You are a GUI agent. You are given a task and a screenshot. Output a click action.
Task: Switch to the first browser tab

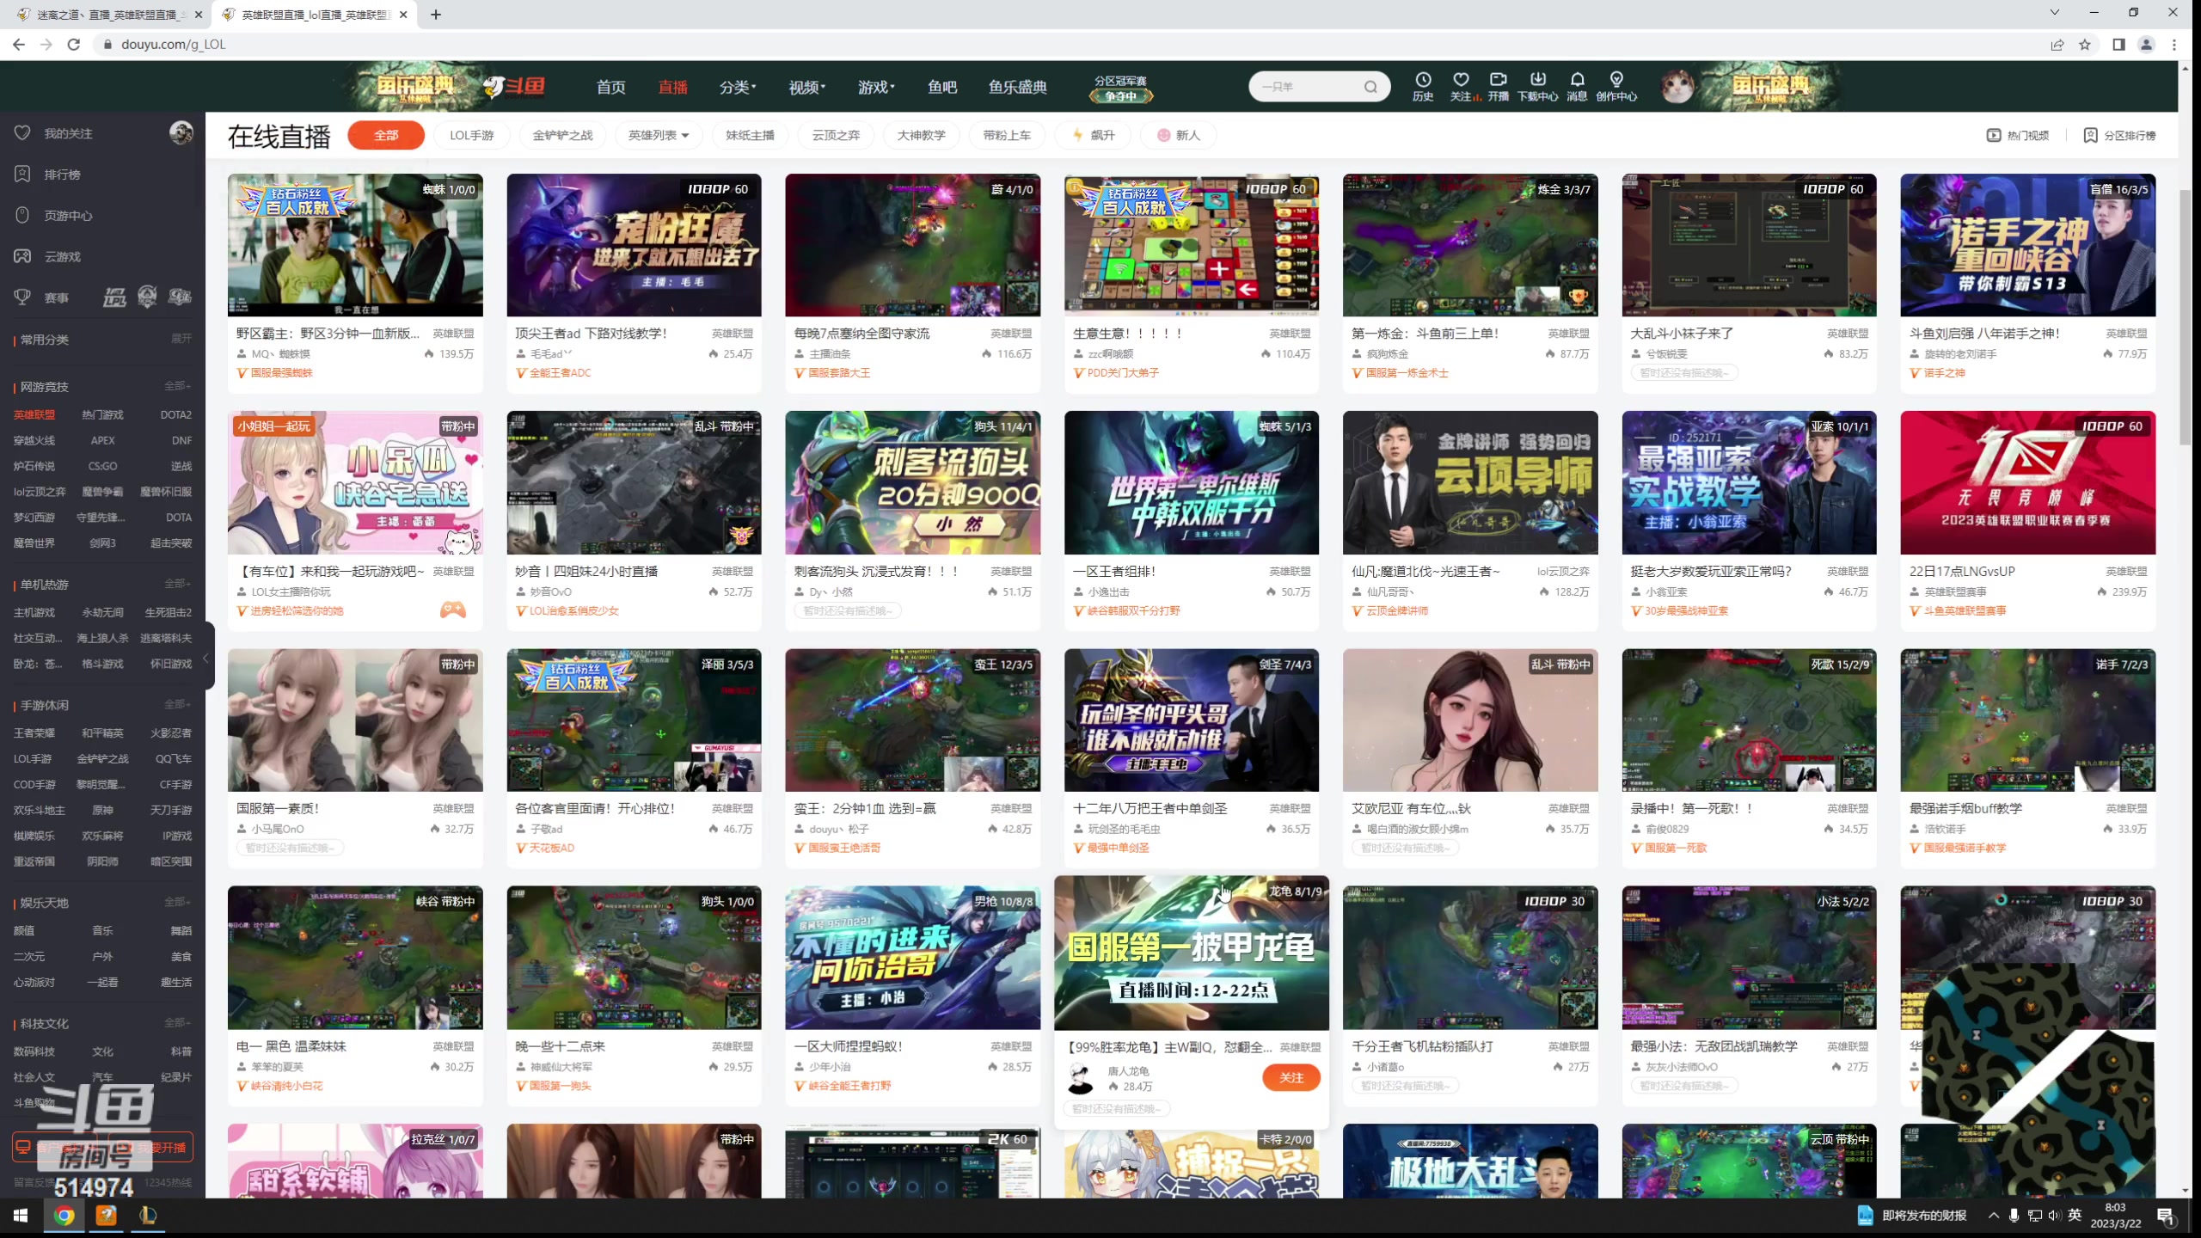(107, 15)
